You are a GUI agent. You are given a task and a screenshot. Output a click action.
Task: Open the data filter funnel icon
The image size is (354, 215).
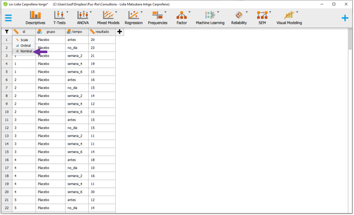pyautogui.click(x=7, y=32)
